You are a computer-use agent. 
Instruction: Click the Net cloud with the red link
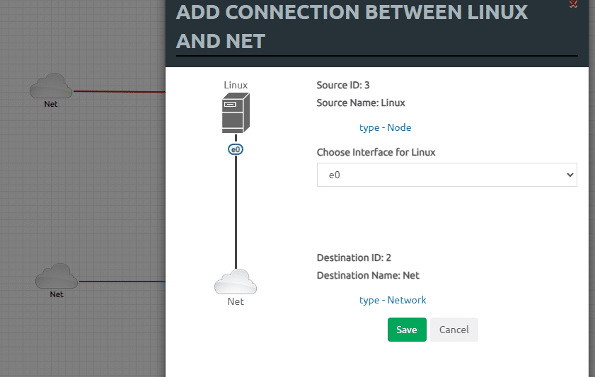point(51,86)
